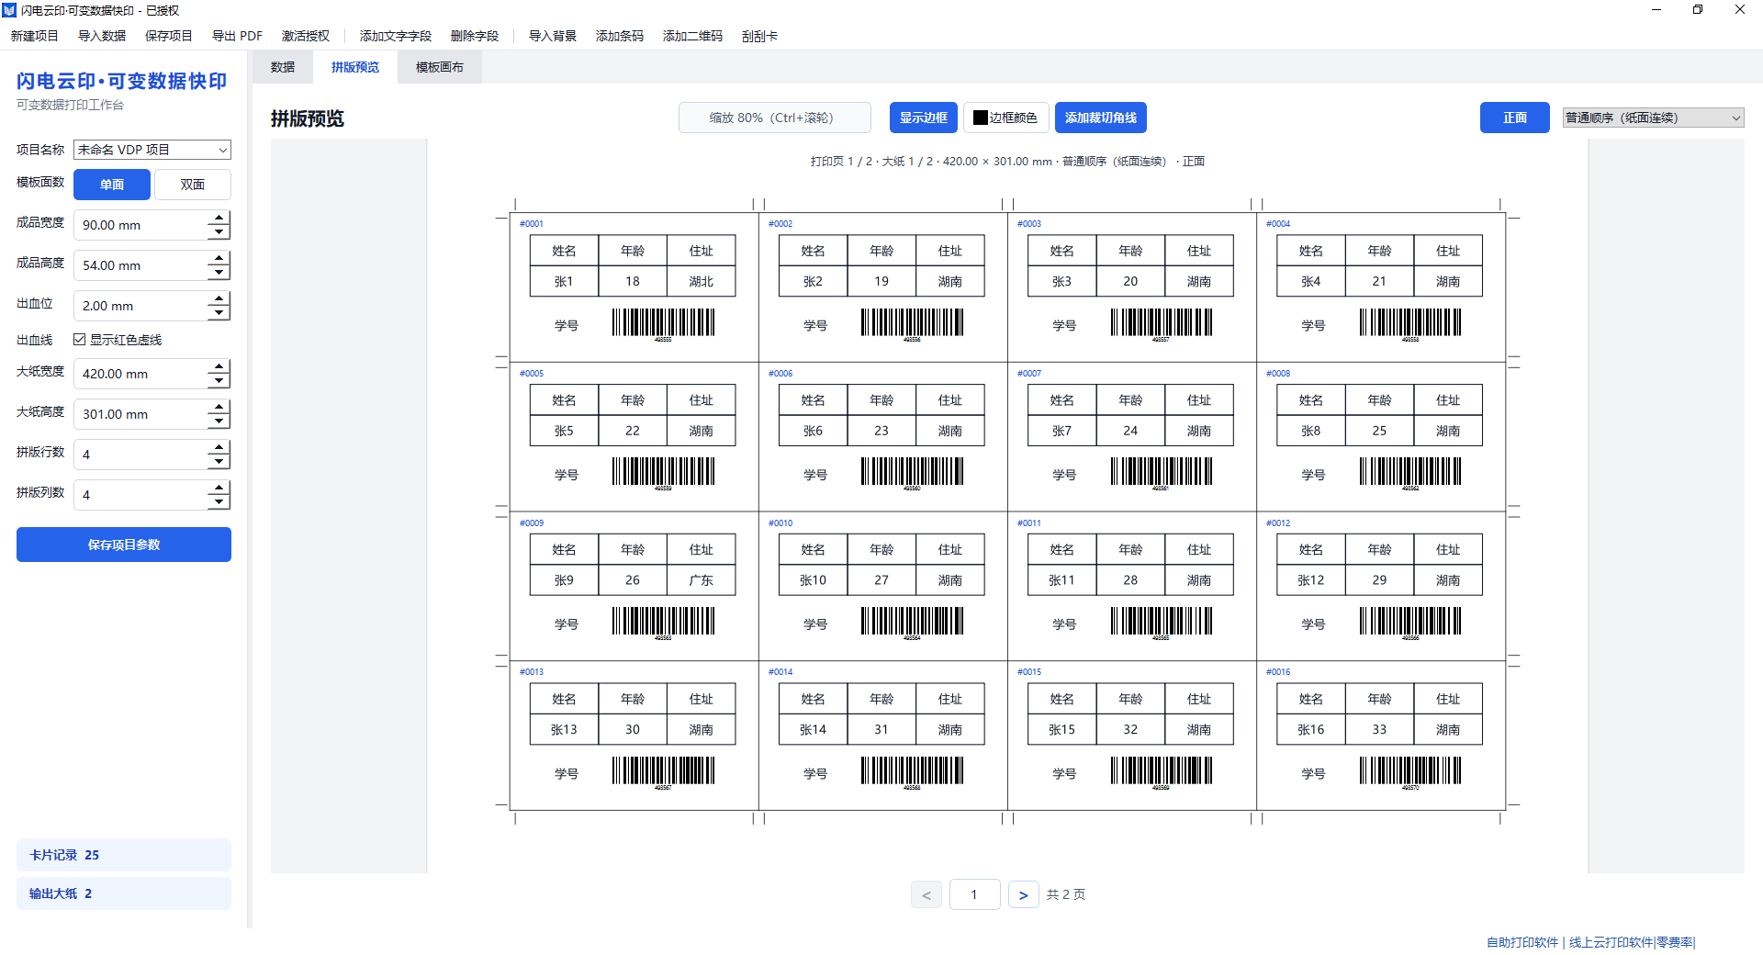Select card #0006 in the preview
The image size is (1763, 955).
(x=882, y=437)
